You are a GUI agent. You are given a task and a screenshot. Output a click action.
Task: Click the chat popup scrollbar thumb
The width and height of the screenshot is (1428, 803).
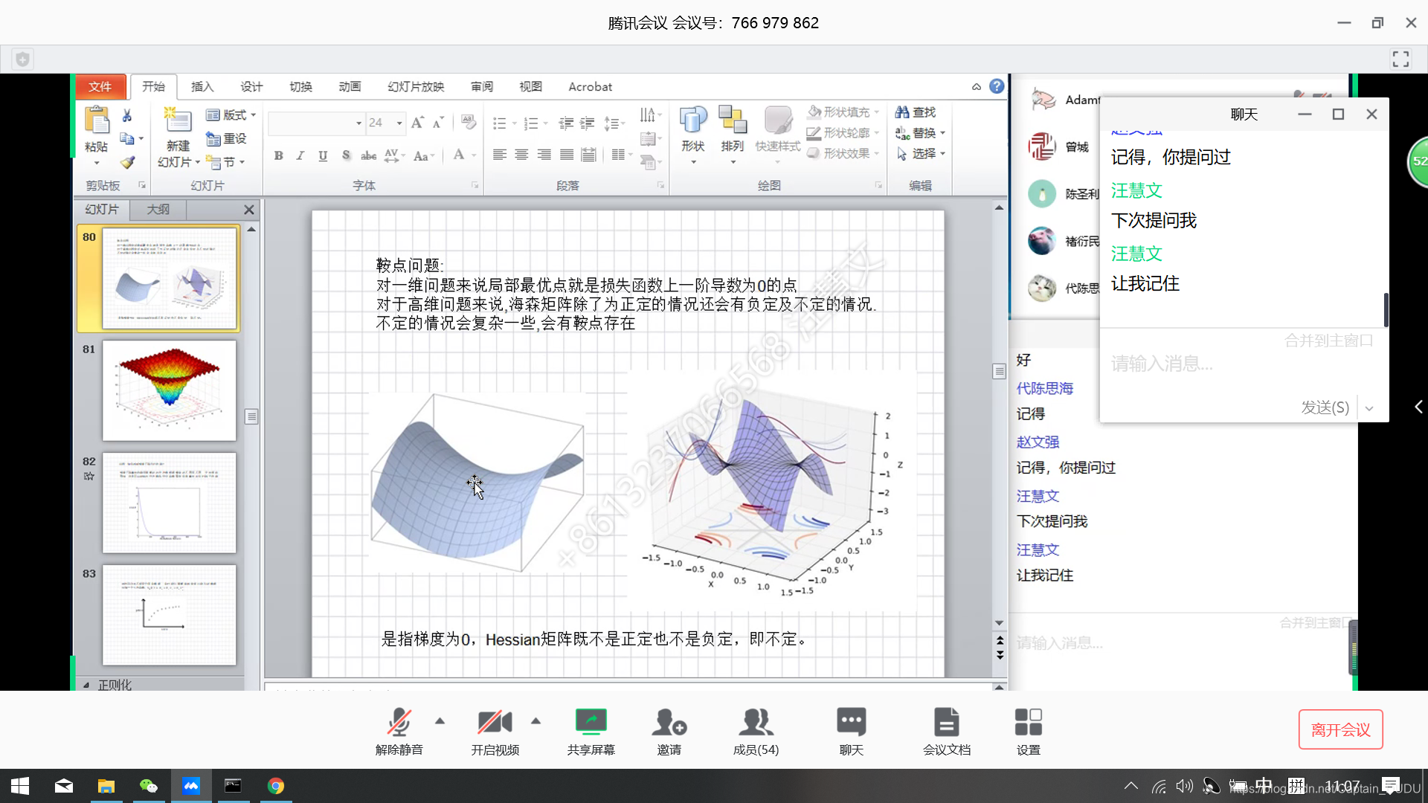[x=1386, y=309]
